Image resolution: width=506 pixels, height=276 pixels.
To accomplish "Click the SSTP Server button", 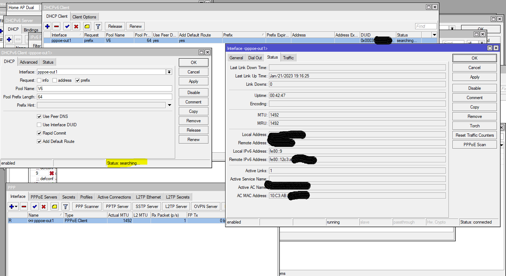I will pos(147,207).
